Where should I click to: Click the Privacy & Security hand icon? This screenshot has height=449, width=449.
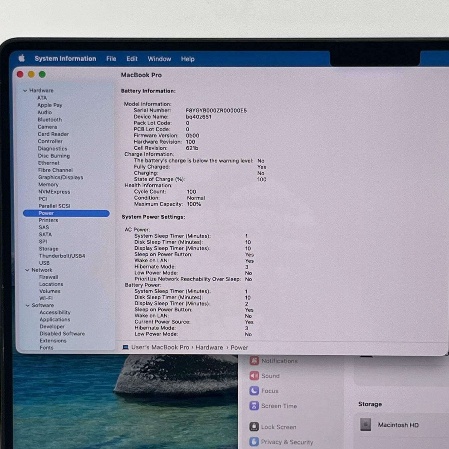[254, 442]
